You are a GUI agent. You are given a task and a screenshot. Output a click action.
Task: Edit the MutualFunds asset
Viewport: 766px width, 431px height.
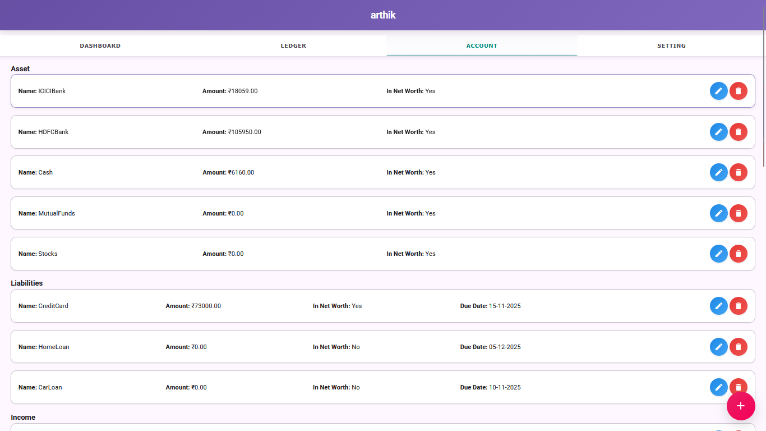[x=719, y=213]
